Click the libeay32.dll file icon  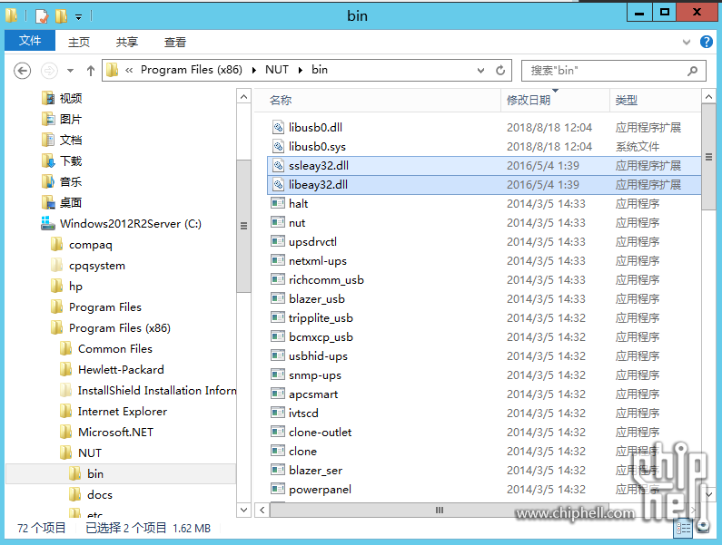pos(278,184)
